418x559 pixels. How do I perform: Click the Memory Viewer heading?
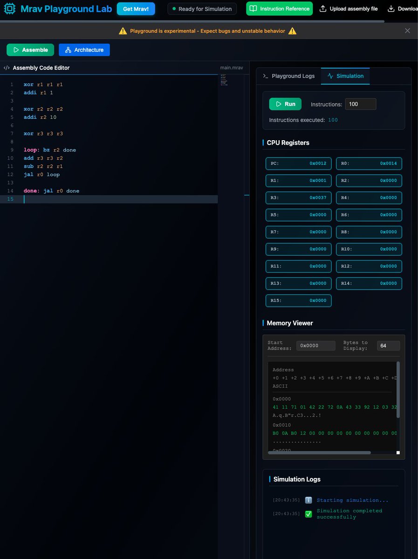tap(290, 323)
